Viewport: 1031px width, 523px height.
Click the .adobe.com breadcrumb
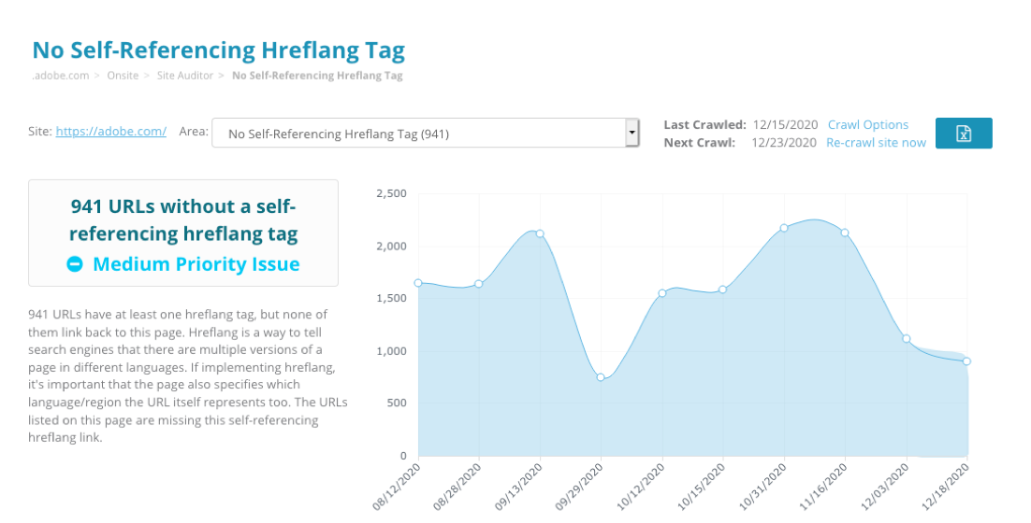(x=61, y=76)
